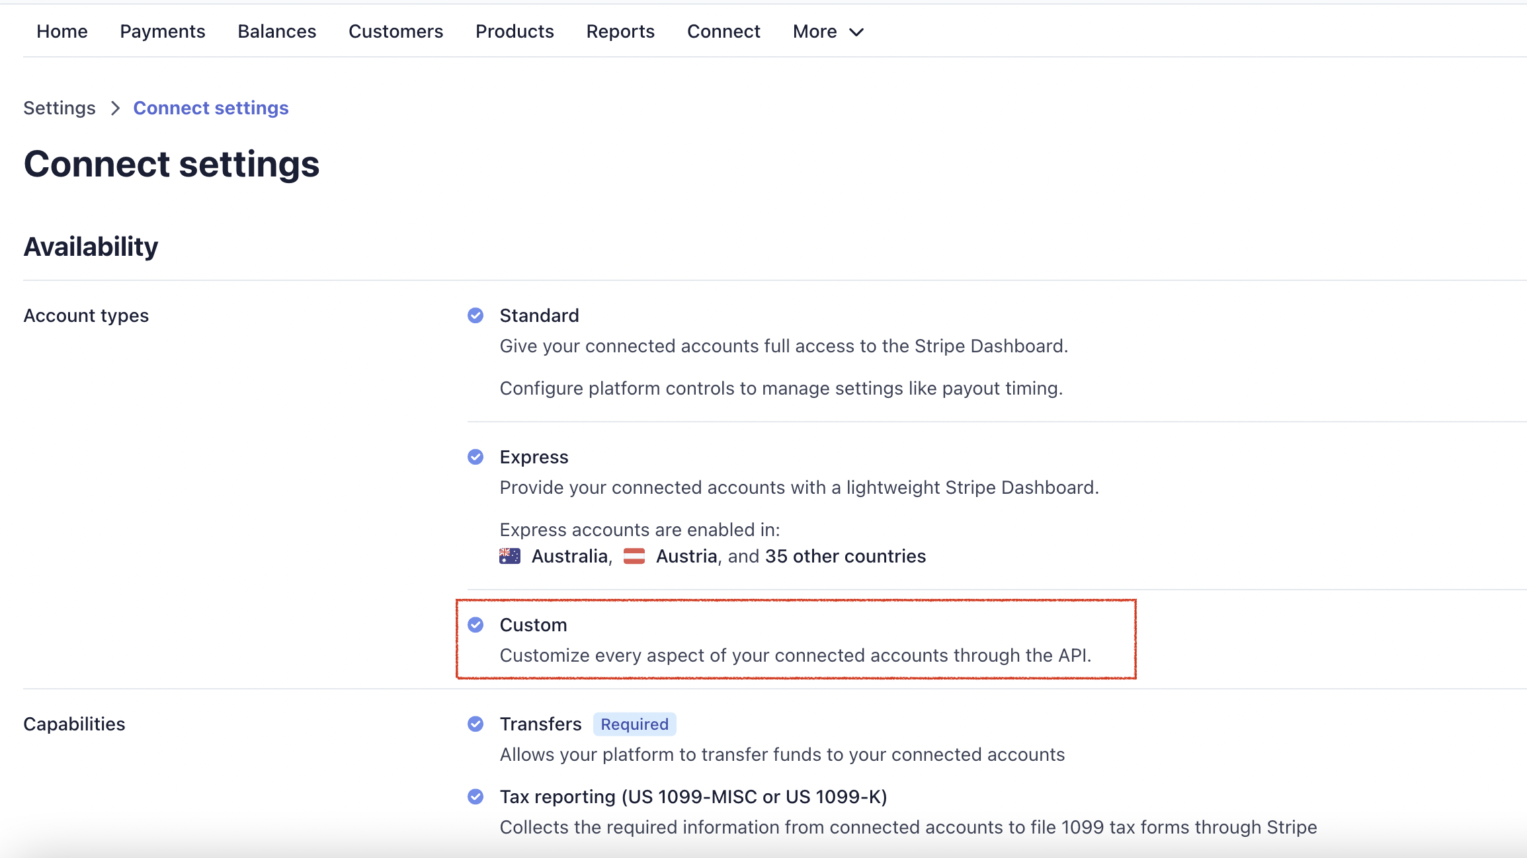Viewport: 1527px width, 858px height.
Task: Click the chevron arrow beside More
Action: pyautogui.click(x=856, y=32)
